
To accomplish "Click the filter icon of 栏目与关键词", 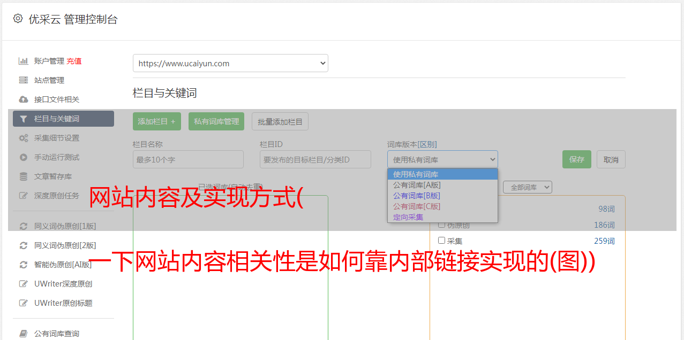I will point(24,119).
